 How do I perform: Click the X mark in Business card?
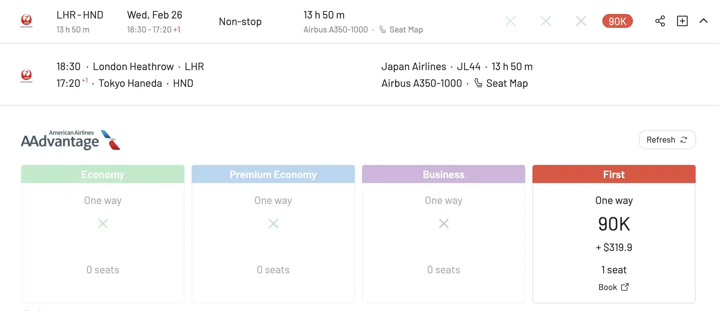[444, 223]
